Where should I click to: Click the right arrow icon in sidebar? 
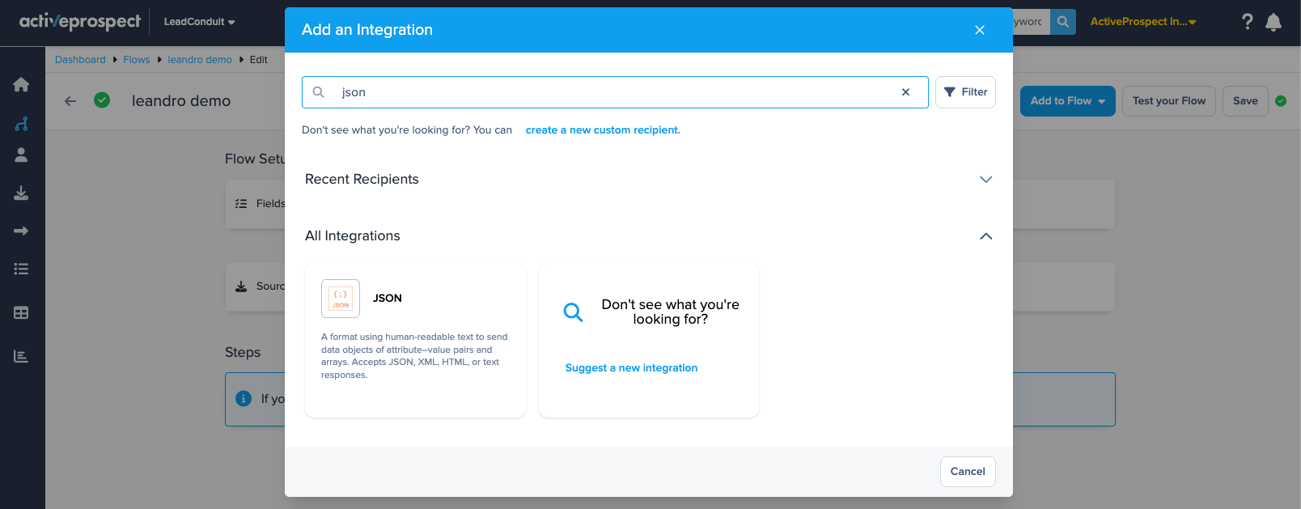(22, 231)
